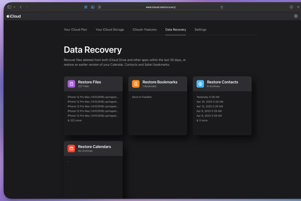
Task: Open the sidebar options dropdown chevron
Action: pyautogui.click(x=14, y=7)
